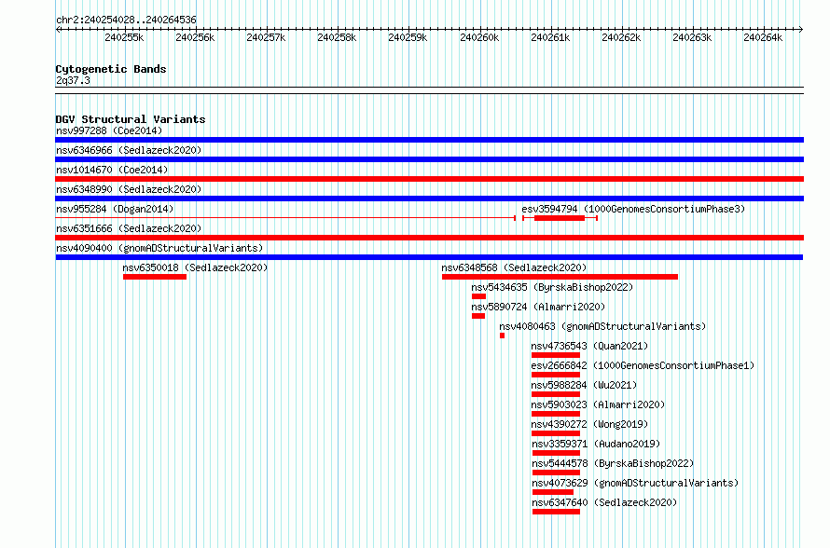
Task: Select the small red bar under nsv5890724
Action: click(x=478, y=316)
